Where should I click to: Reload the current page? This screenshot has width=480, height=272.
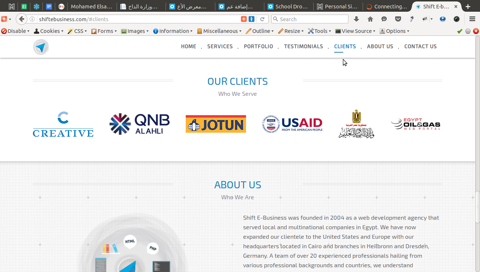tap(262, 19)
